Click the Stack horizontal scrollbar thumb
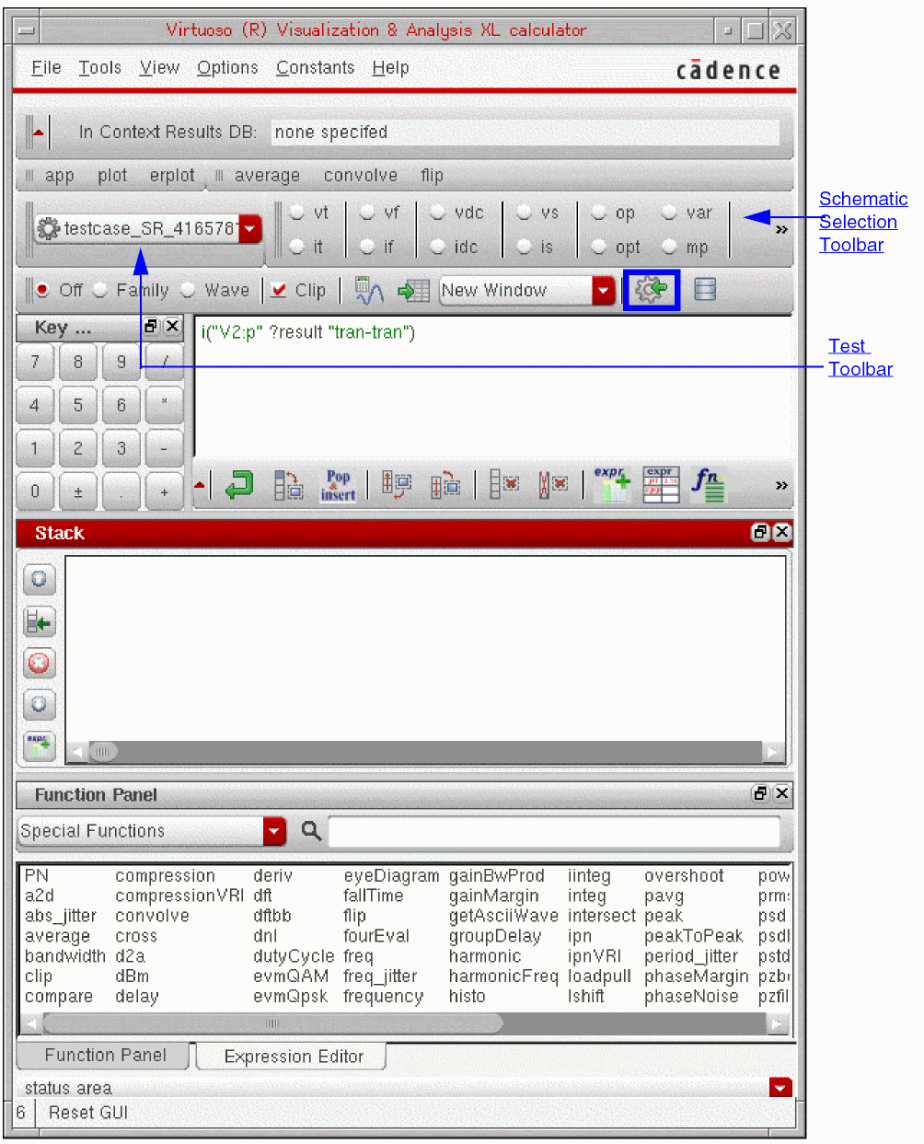Viewport: 924px width, 1144px height. pyautogui.click(x=103, y=752)
